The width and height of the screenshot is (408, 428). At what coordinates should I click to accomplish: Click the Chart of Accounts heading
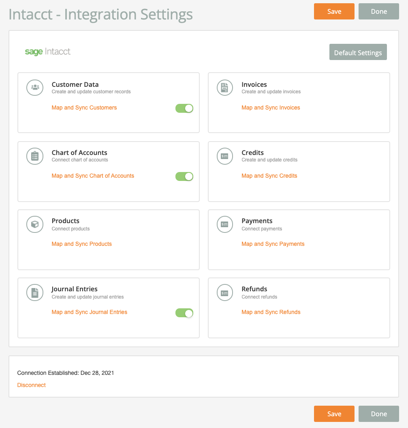tap(79, 153)
